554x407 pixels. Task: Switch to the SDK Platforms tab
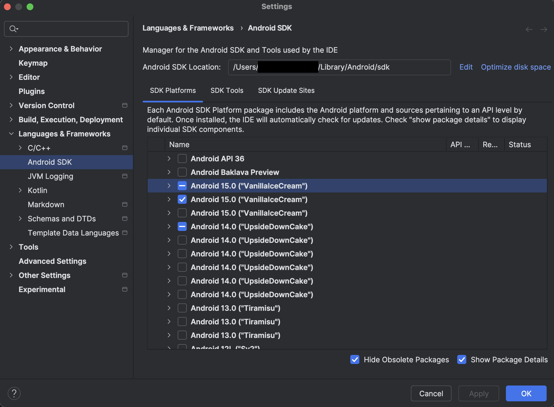(x=173, y=91)
